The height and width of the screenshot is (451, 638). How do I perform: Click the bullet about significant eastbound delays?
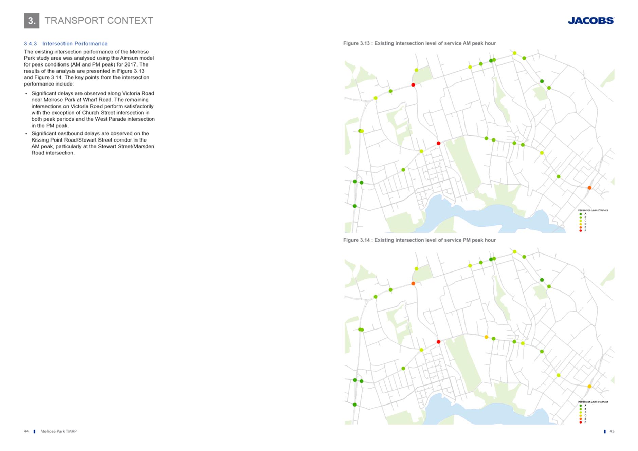(93, 143)
